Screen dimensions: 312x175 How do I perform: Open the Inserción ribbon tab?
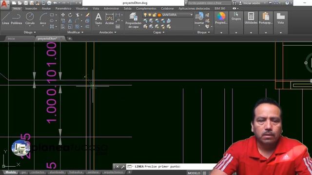click(31, 9)
